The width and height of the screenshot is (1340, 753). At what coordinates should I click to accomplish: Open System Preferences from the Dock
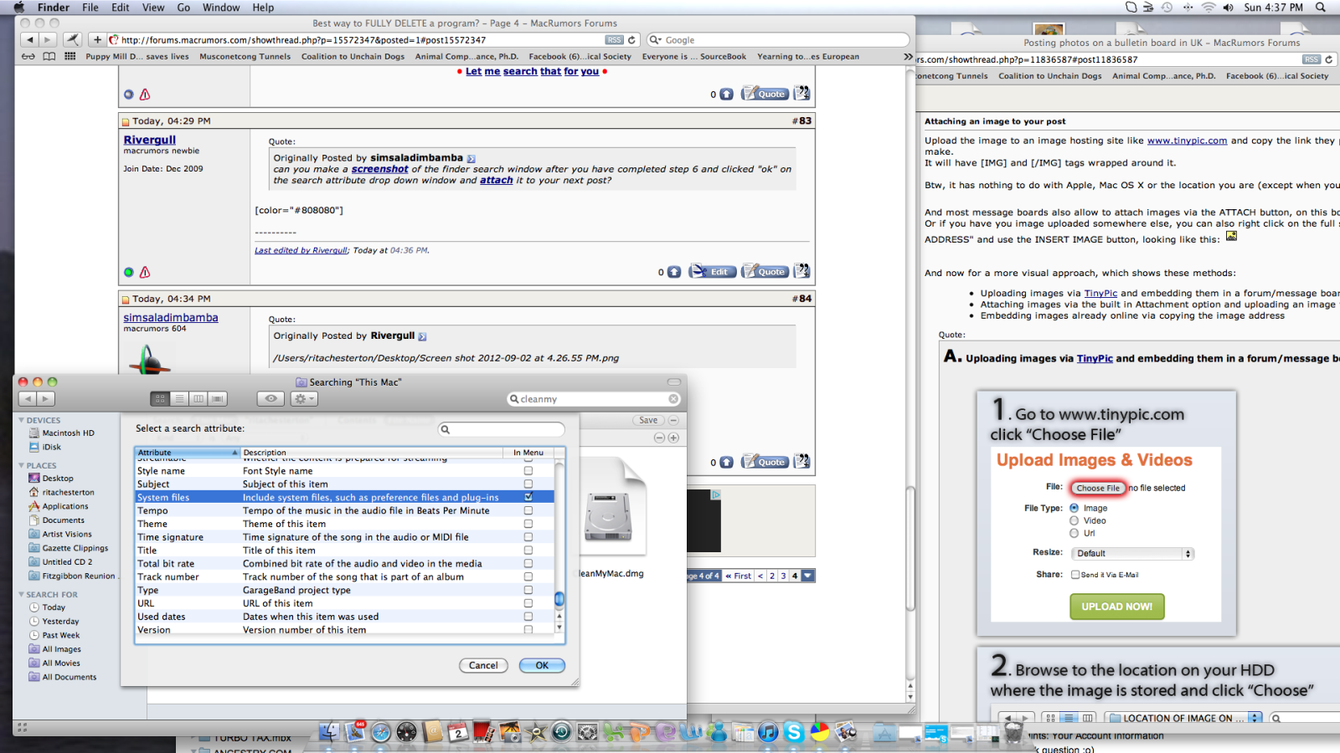[587, 732]
